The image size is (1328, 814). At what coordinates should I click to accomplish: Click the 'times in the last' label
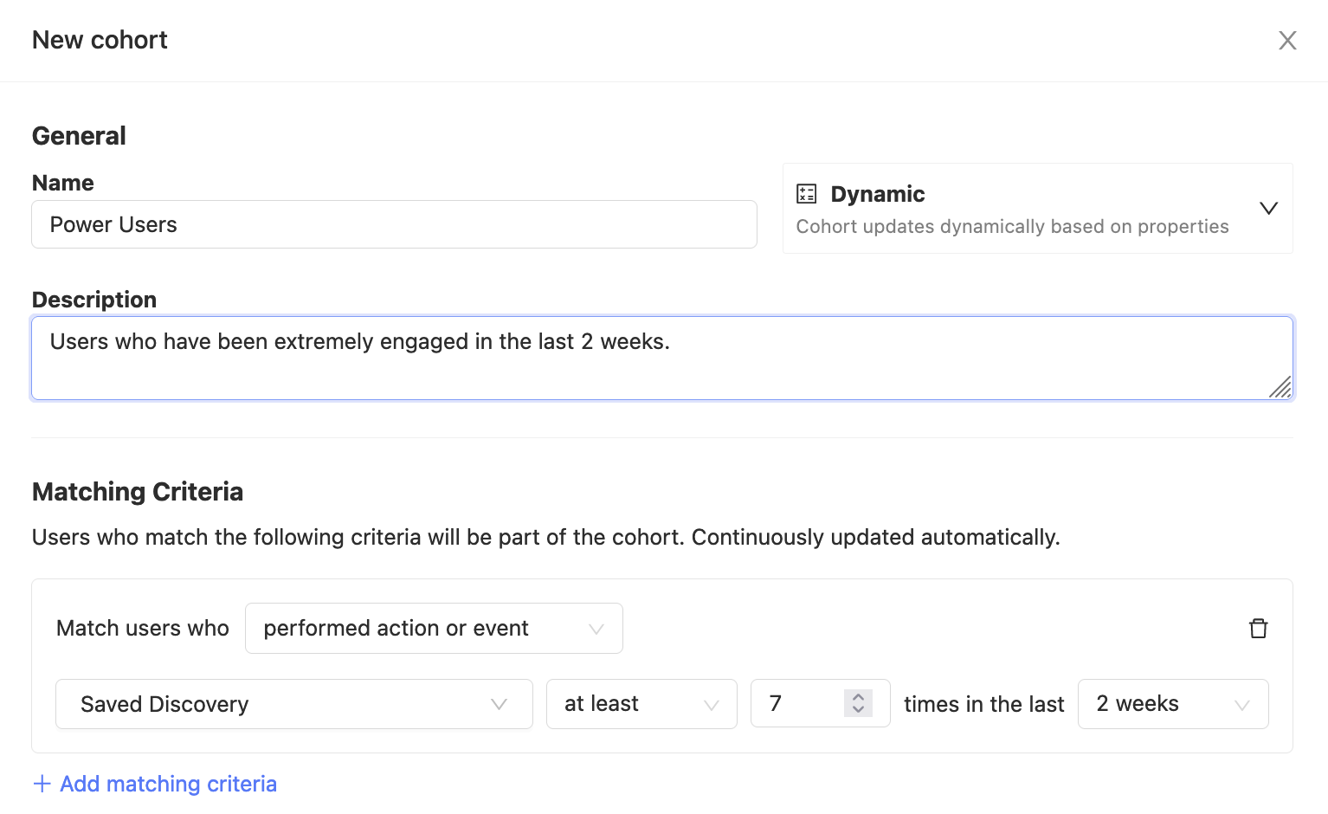coord(984,704)
